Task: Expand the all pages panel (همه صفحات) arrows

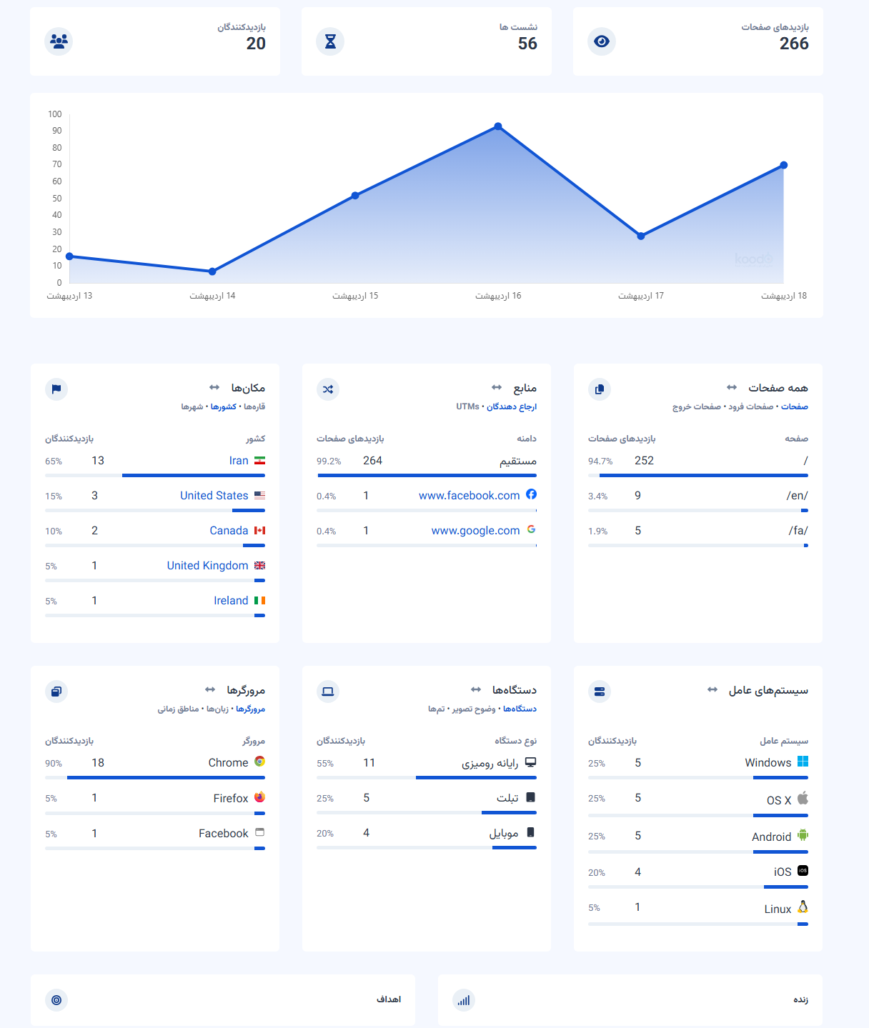Action: 732,387
